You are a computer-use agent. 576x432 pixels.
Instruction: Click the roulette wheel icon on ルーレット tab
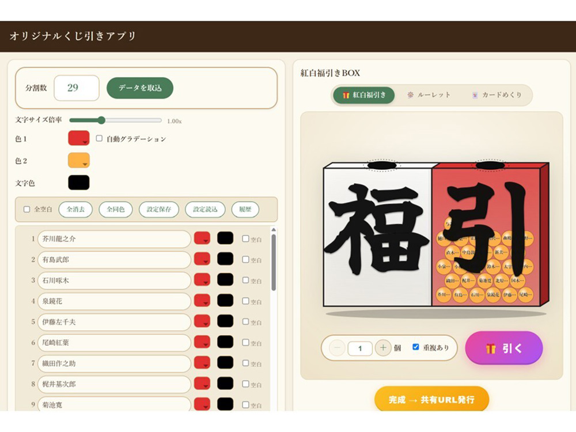tap(410, 95)
